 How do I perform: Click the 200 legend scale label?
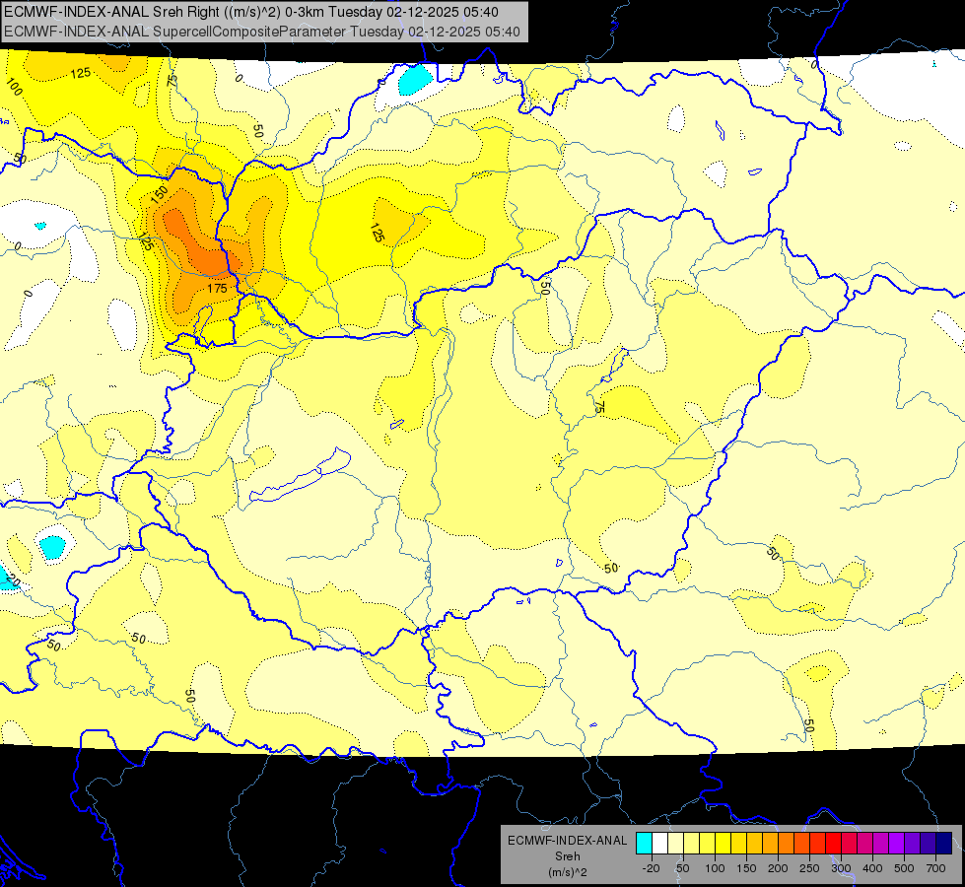coord(778,868)
